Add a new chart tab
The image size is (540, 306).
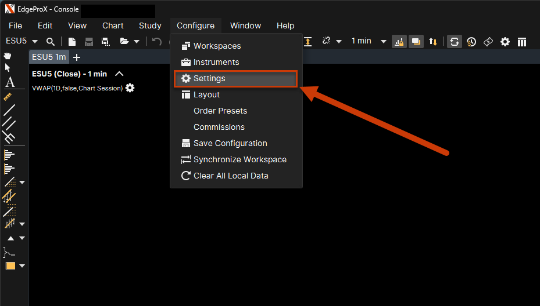click(77, 57)
